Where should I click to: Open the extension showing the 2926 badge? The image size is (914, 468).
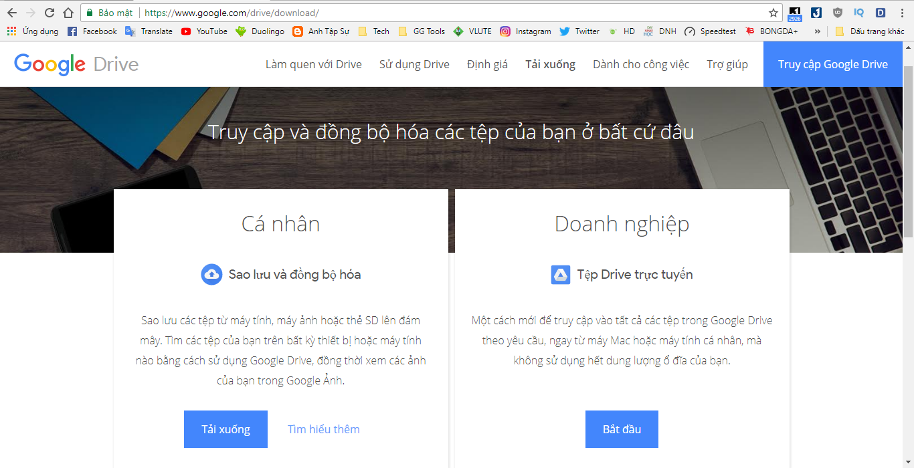tap(795, 13)
